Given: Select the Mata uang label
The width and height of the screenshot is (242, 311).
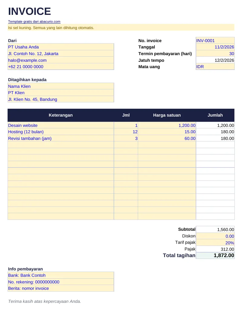Looking at the screenshot, I should click(x=149, y=67).
